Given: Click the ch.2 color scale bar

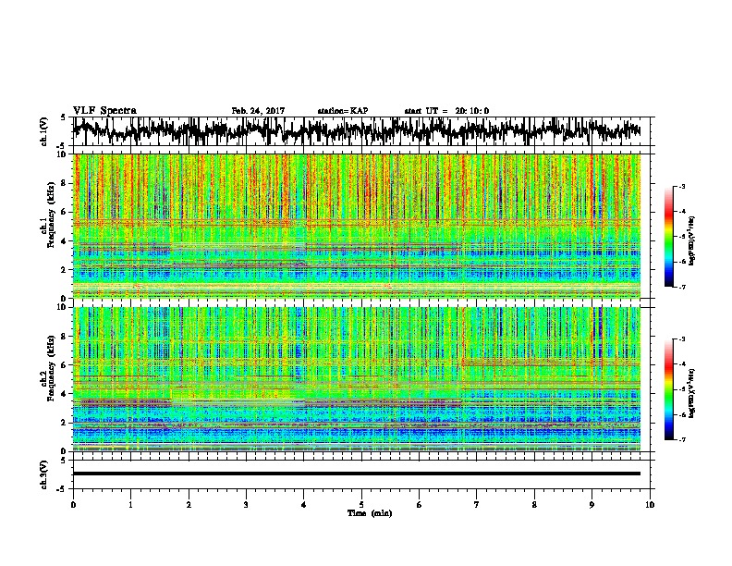Looking at the screenshot, I should point(668,389).
